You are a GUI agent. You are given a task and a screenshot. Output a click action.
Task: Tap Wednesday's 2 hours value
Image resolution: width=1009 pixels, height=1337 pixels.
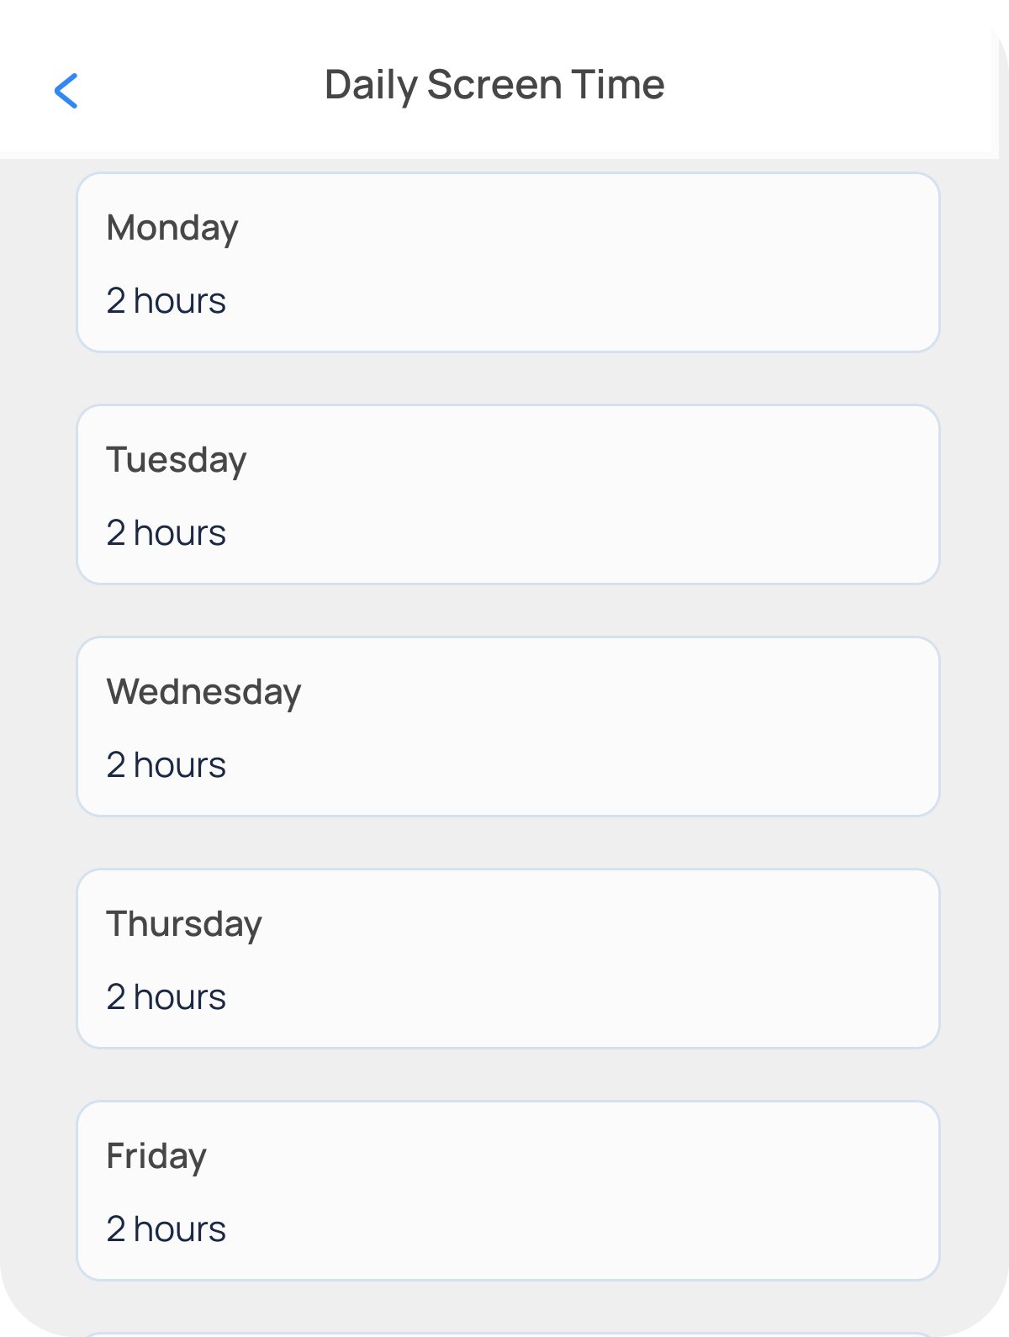tap(166, 765)
